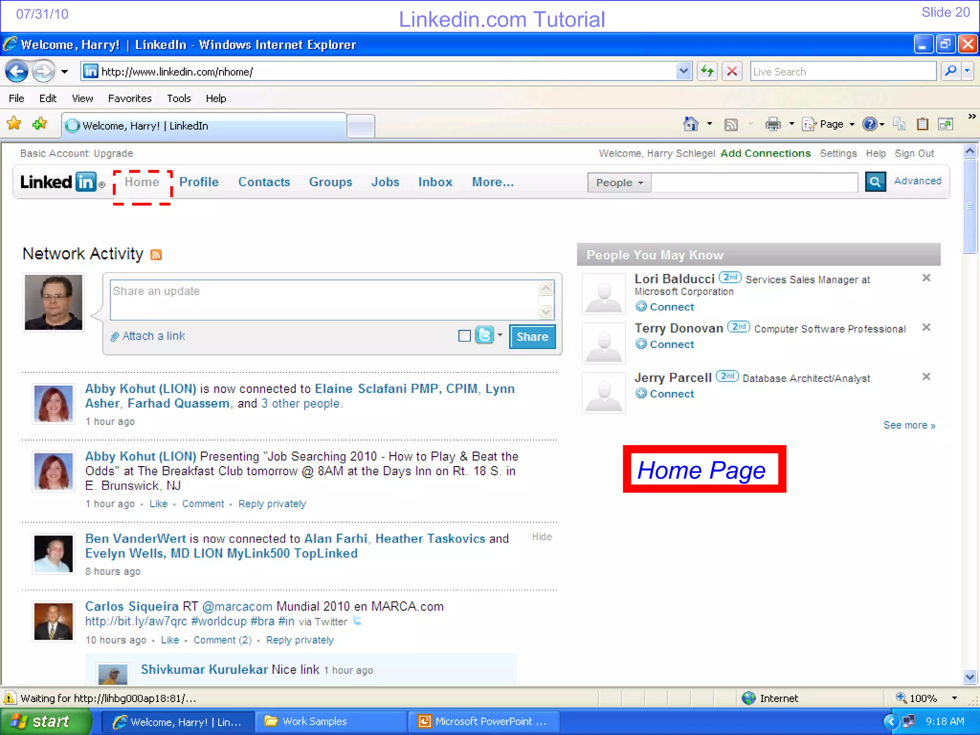Open the LinkedIn Inbox tab
The image size is (980, 735).
435,182
